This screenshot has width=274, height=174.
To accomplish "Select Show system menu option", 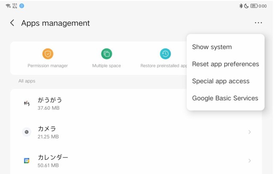I will [212, 47].
